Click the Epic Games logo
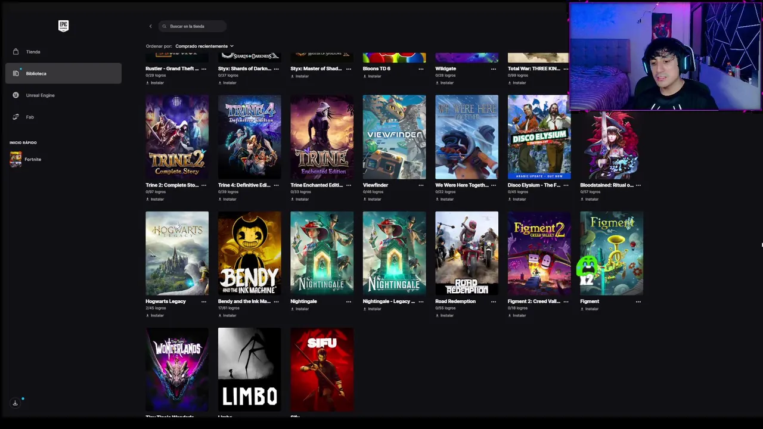Viewport: 763px width, 429px height. coord(63,26)
